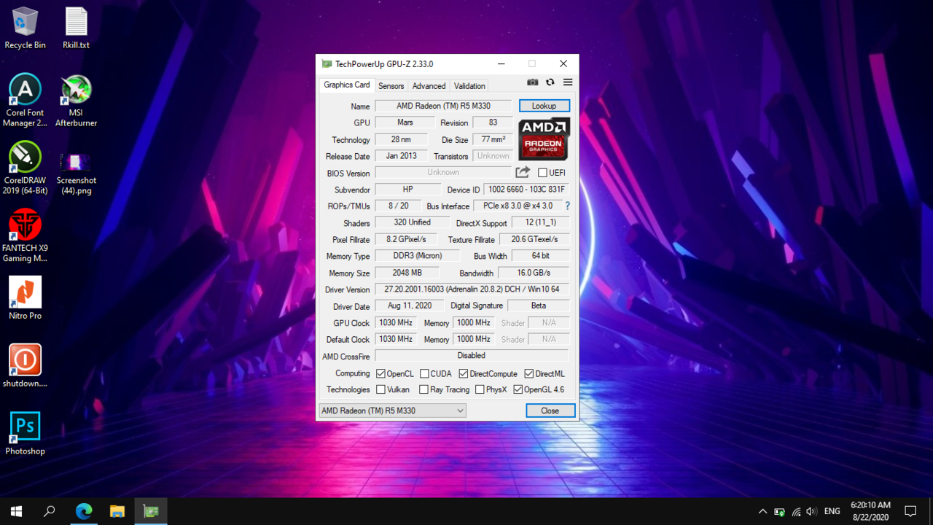Expand the AMD Radeon R5 M330 dropdown

tap(392, 411)
